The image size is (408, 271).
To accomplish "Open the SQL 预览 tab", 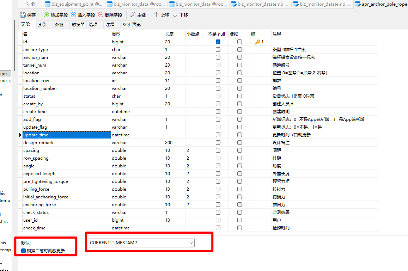I will point(132,24).
